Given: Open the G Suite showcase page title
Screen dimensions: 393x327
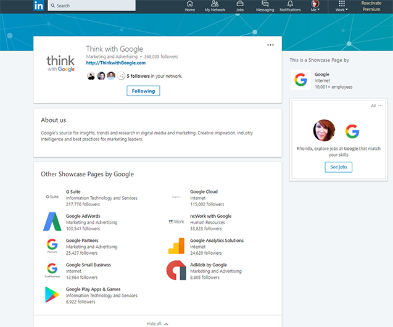Looking at the screenshot, I should tap(73, 192).
